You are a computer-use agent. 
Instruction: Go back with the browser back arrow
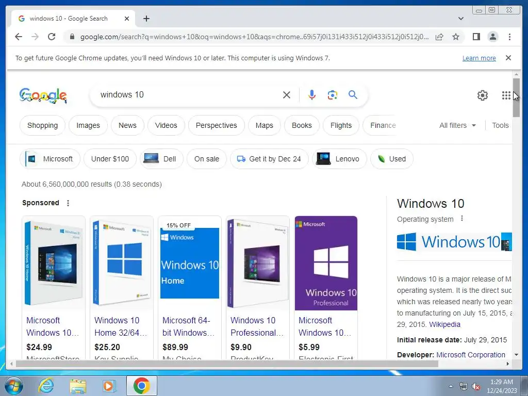19,37
